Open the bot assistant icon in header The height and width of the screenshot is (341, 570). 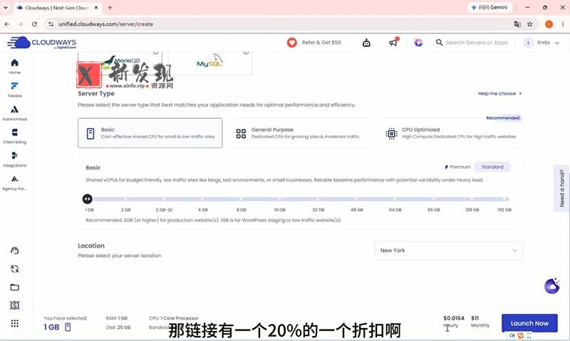(366, 43)
